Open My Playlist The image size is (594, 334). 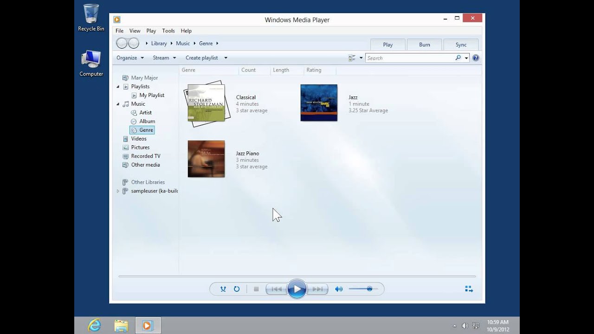152,95
